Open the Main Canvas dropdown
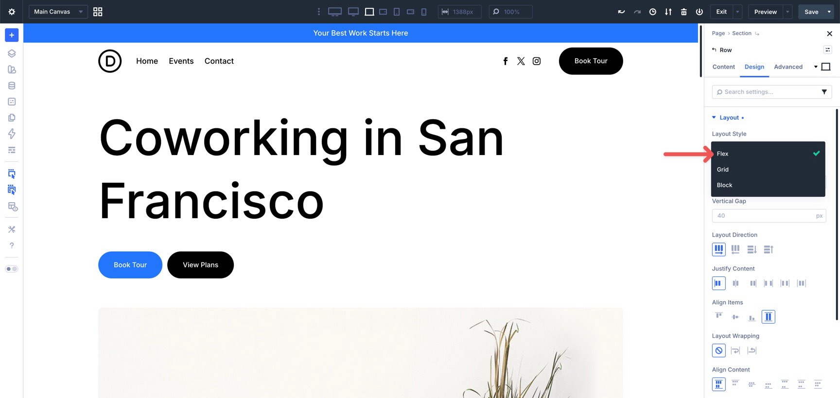840x398 pixels. click(58, 12)
